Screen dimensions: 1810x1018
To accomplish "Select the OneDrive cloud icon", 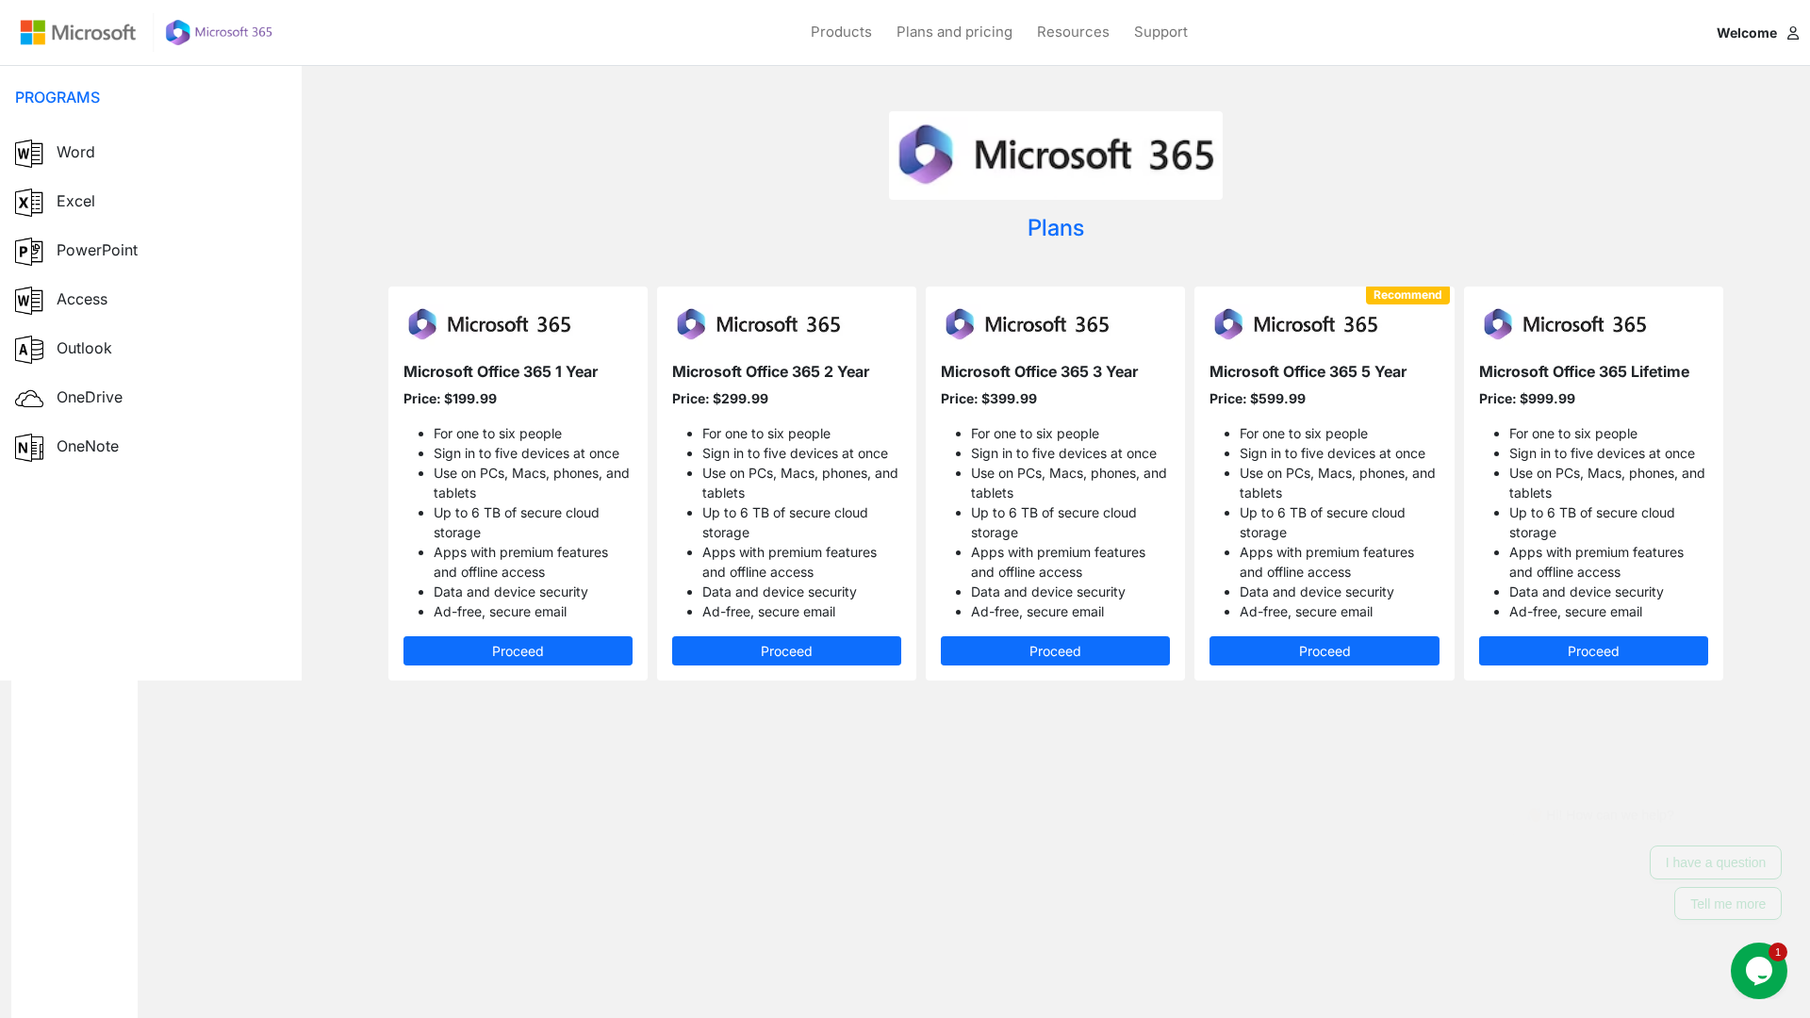I will [x=29, y=398].
